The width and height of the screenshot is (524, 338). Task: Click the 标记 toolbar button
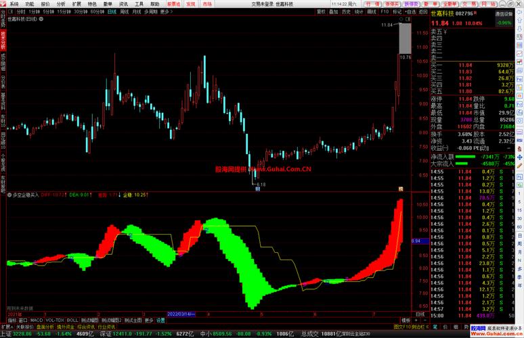click(397, 11)
